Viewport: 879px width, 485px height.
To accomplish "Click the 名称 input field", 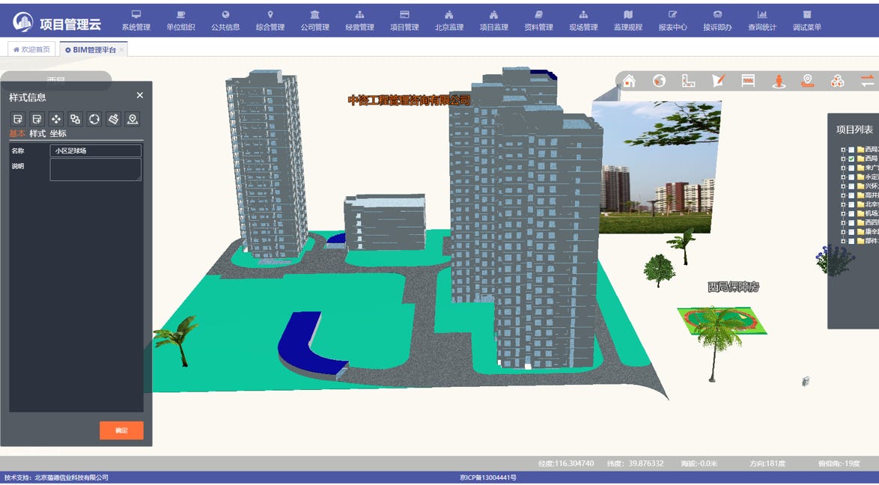I will click(x=96, y=150).
